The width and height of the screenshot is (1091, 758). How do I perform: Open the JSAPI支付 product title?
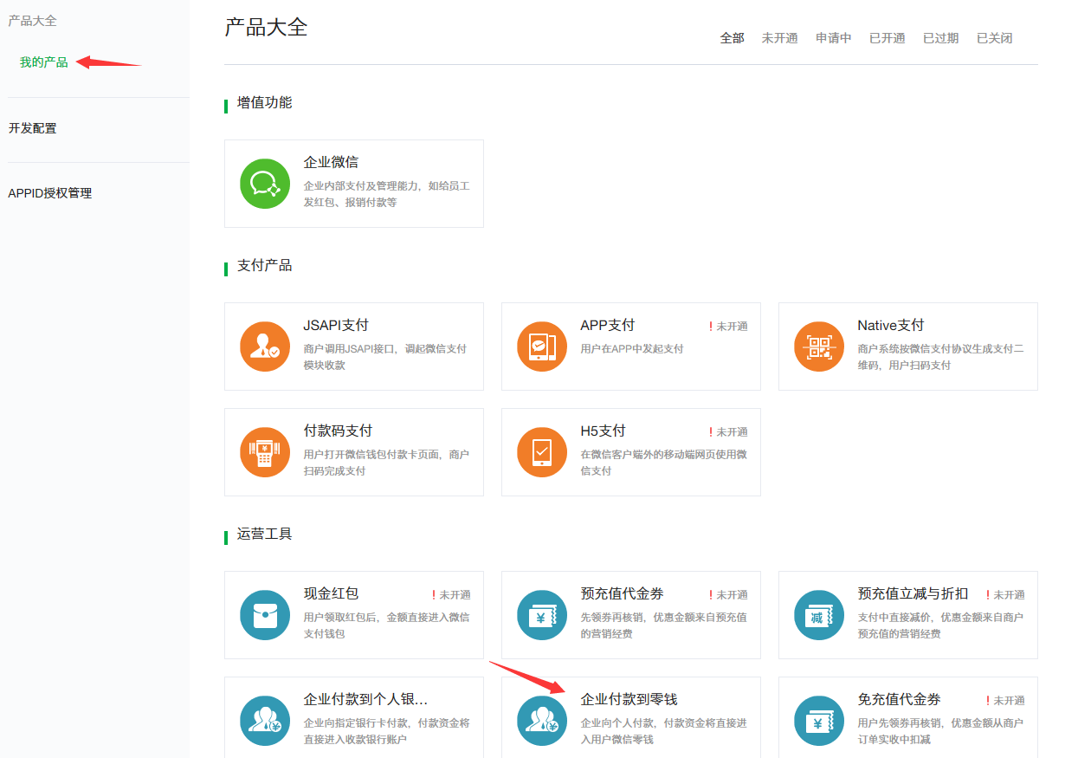[336, 325]
